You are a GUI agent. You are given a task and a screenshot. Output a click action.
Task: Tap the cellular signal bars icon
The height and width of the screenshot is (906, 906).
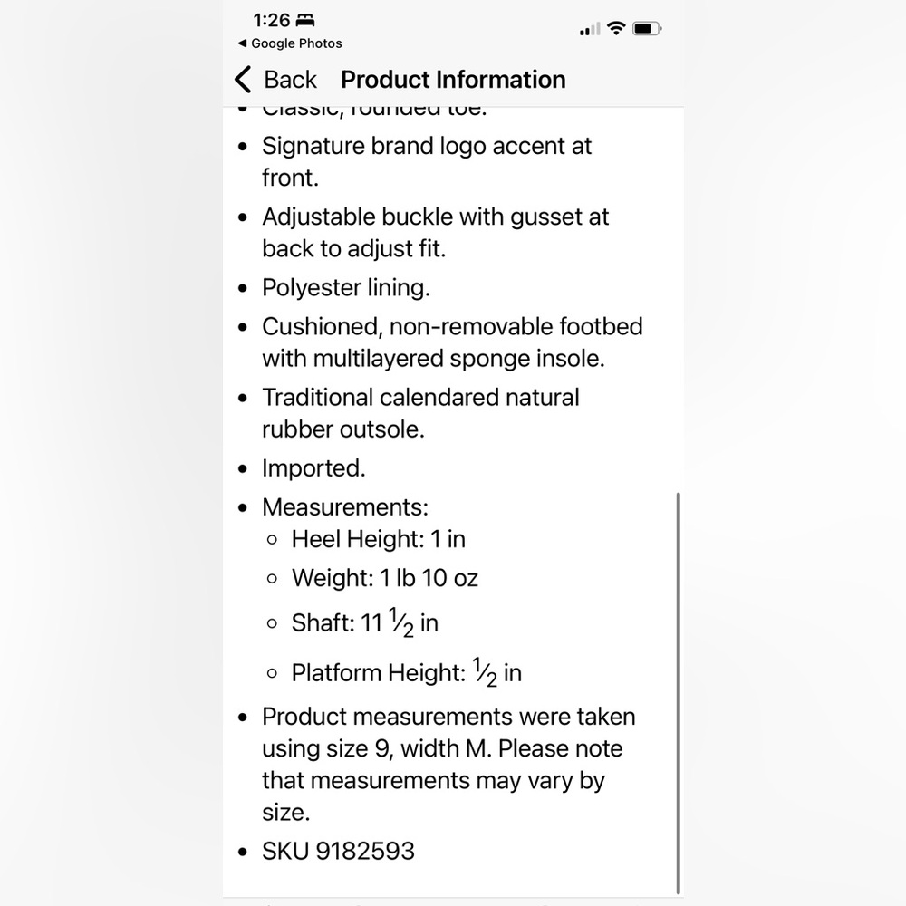point(590,29)
